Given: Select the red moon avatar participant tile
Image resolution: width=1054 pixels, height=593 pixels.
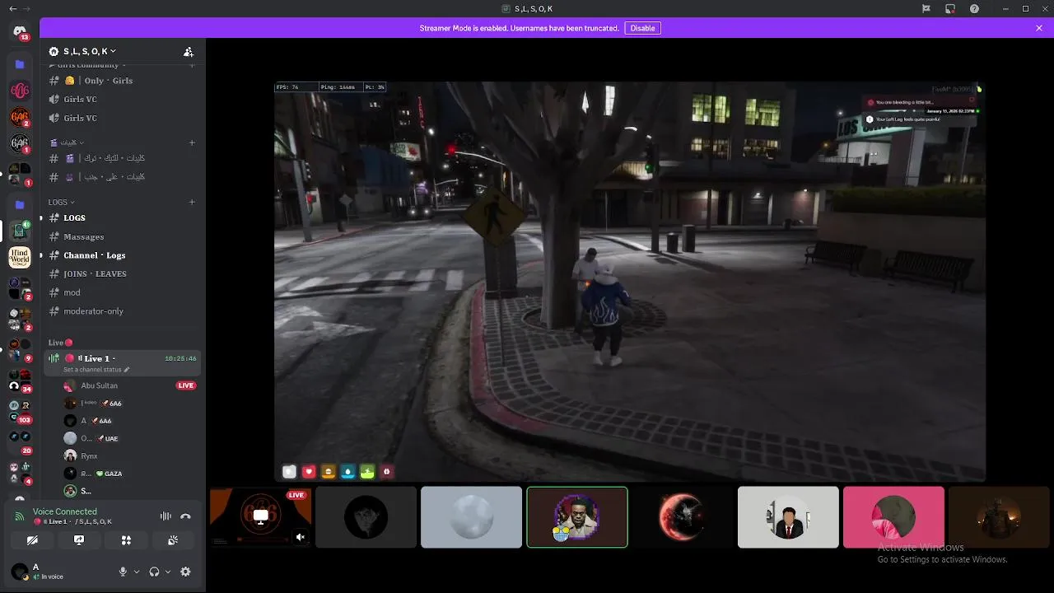Looking at the screenshot, I should tap(683, 517).
